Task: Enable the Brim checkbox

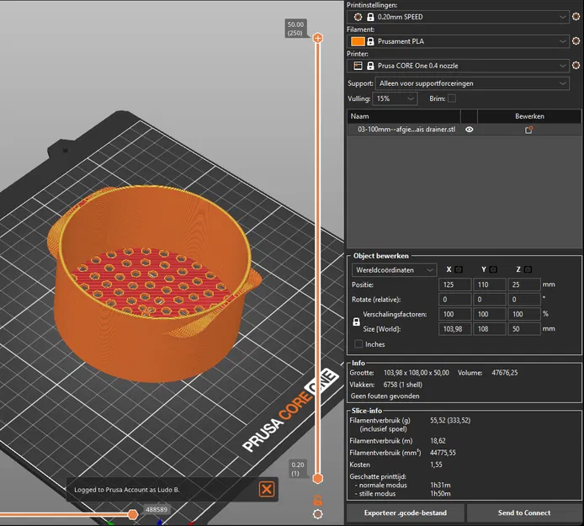Action: [452, 98]
